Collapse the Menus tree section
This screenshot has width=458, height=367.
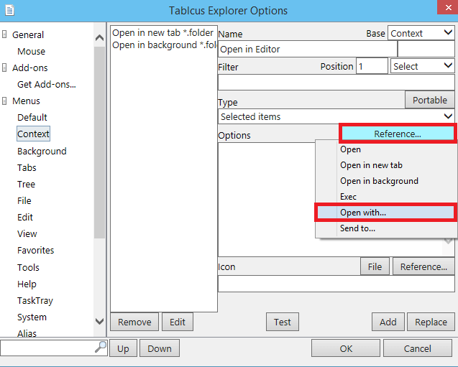(4, 101)
